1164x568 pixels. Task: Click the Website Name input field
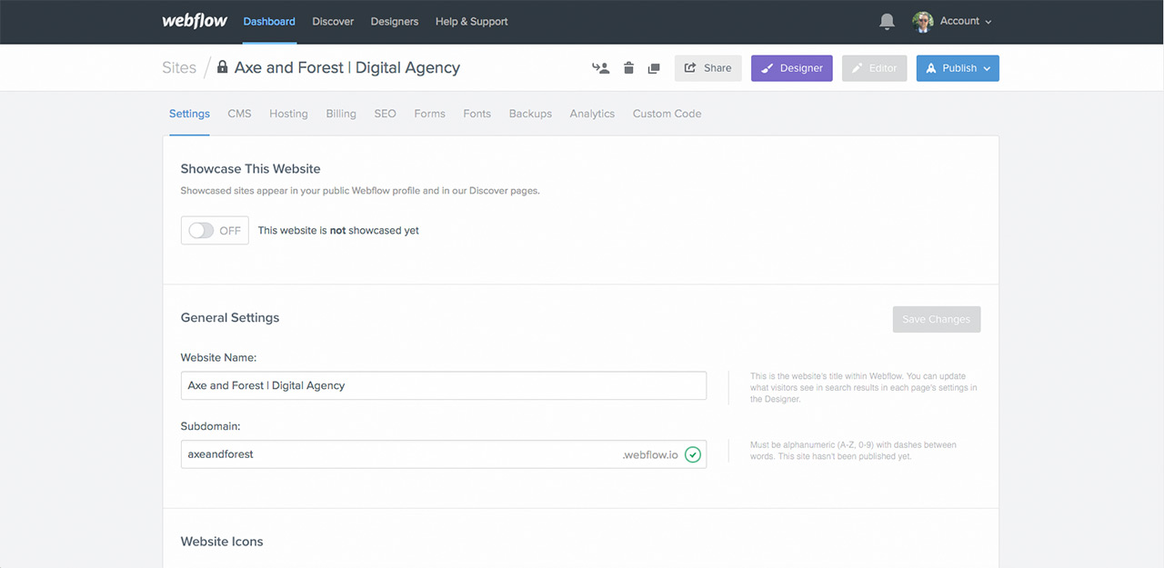click(444, 385)
